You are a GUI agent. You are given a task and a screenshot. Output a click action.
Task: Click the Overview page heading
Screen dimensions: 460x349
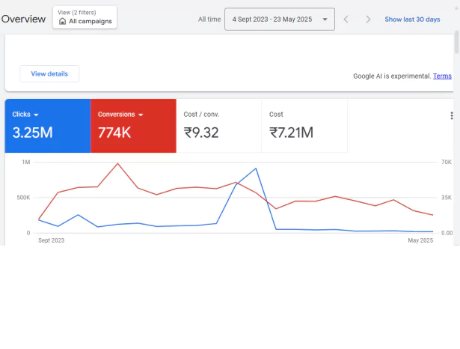[x=23, y=19]
